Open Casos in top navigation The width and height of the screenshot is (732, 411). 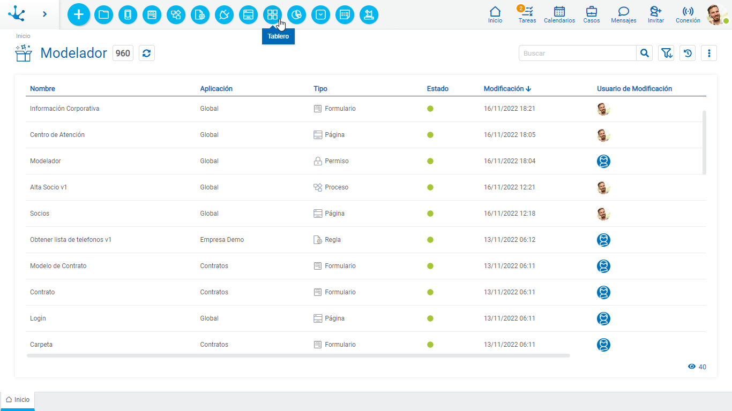tap(592, 15)
